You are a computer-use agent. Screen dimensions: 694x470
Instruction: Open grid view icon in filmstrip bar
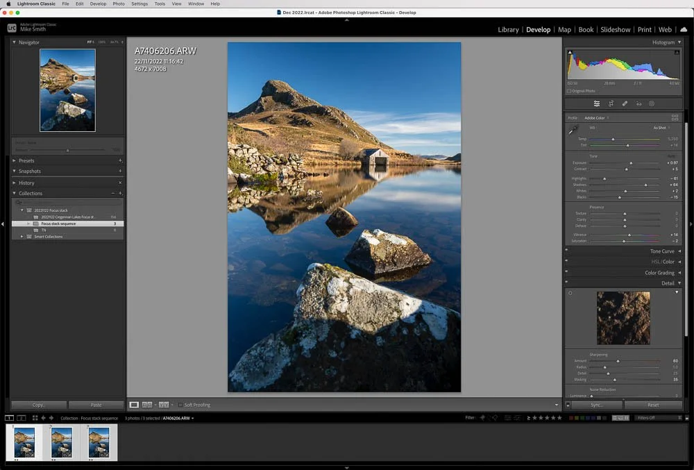point(35,418)
